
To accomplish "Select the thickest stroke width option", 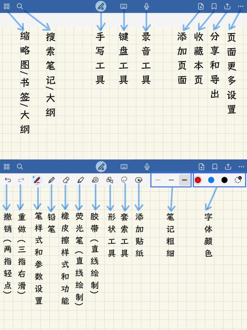I will tap(184, 180).
